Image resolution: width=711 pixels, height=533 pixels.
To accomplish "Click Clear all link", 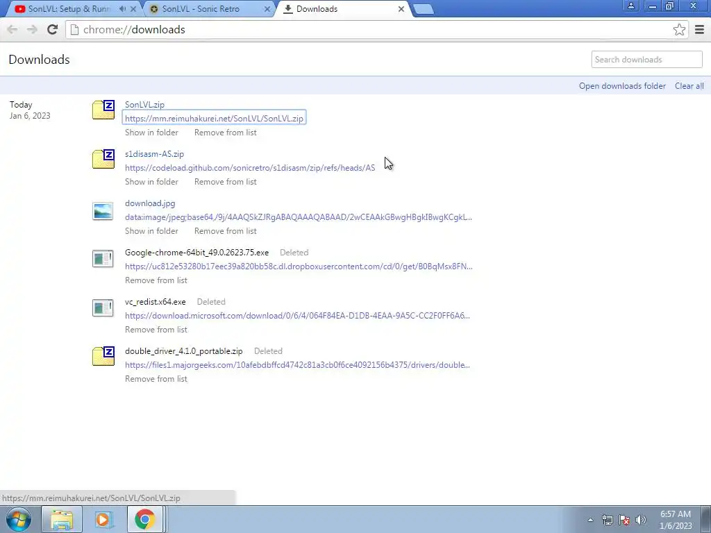I will click(689, 85).
